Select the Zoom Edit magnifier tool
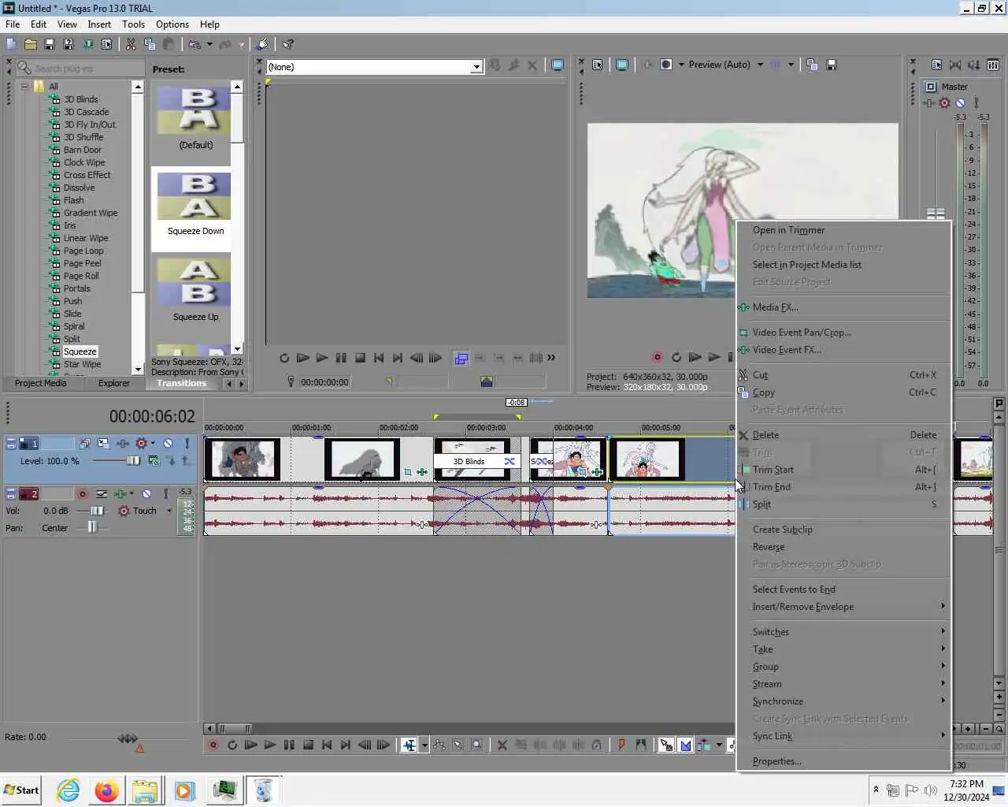Image resolution: width=1008 pixels, height=807 pixels. coord(476,745)
